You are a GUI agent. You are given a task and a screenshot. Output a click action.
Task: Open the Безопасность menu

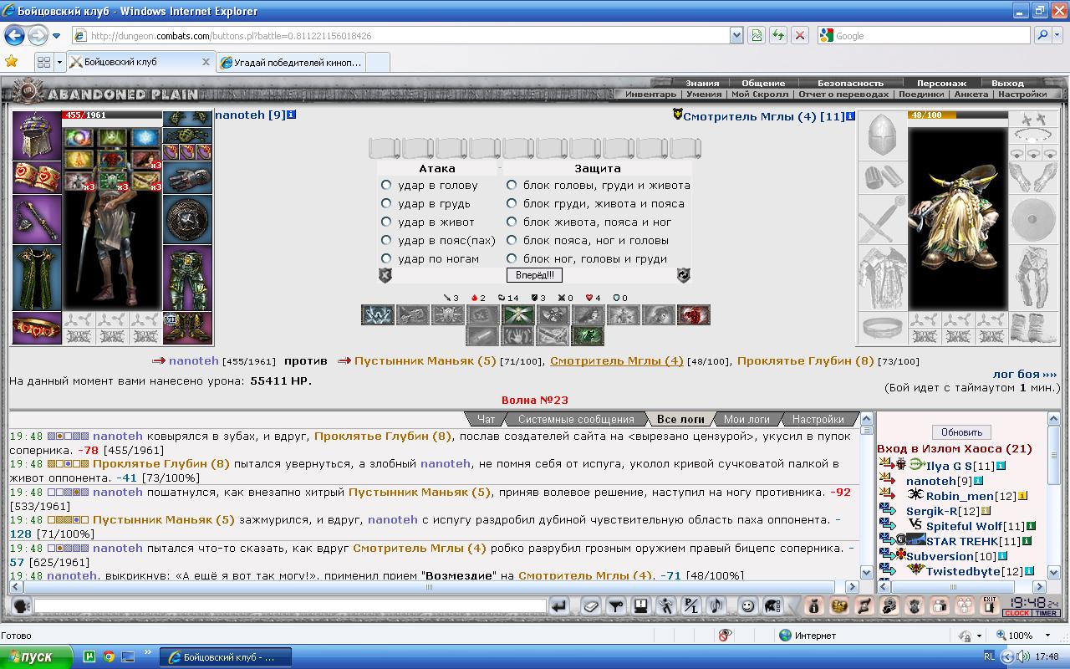pos(850,83)
